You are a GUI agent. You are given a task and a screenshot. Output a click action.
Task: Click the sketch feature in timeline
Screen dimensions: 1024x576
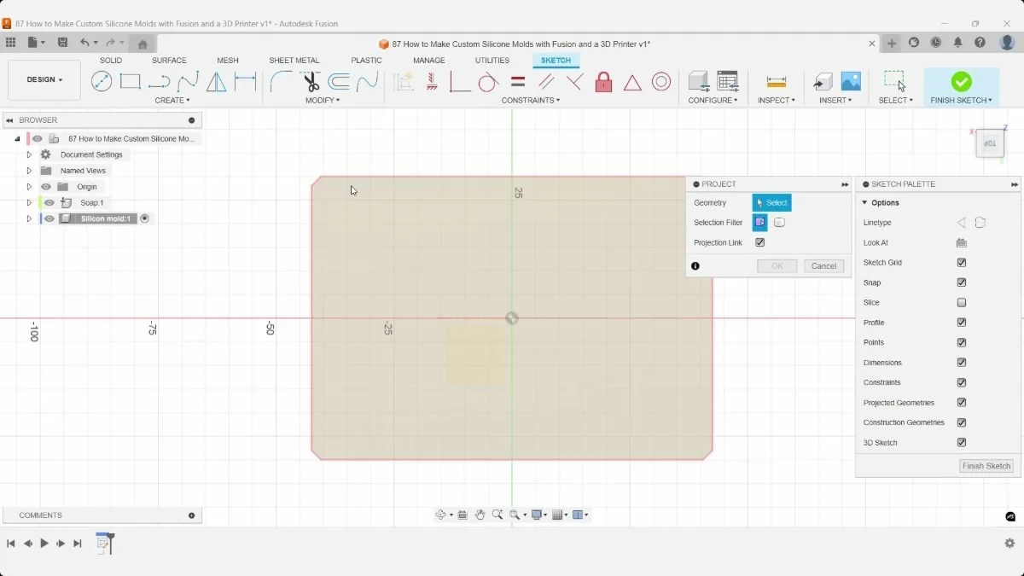102,543
